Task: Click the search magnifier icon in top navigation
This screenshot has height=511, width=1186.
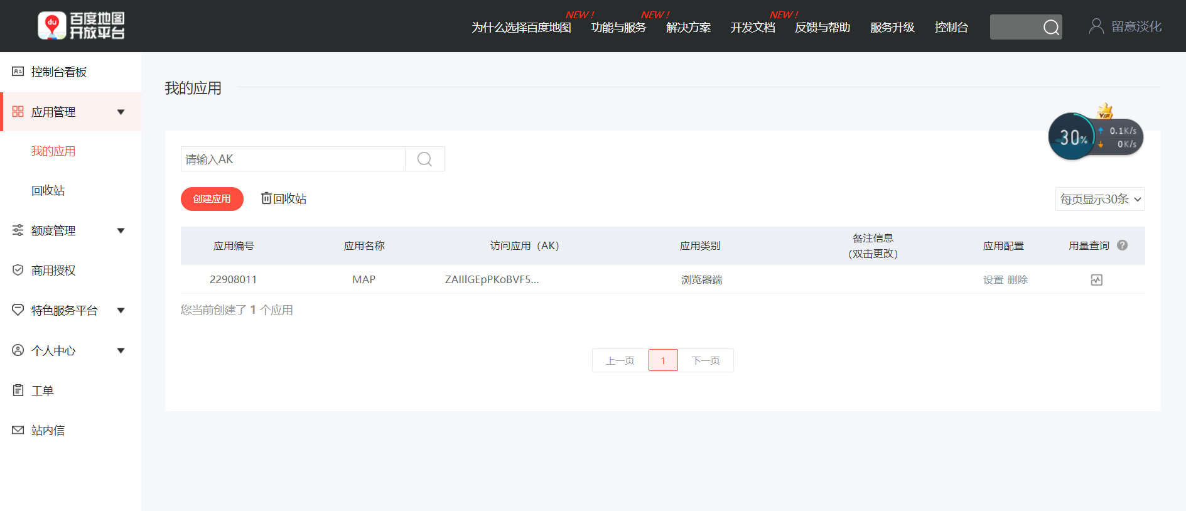Action: click(1051, 27)
